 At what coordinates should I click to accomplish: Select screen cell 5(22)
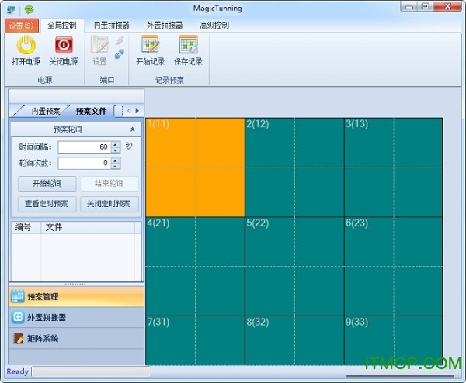294,267
